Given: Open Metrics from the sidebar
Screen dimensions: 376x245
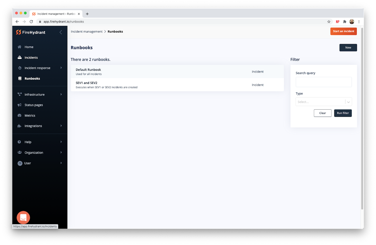Looking at the screenshot, I should point(30,115).
